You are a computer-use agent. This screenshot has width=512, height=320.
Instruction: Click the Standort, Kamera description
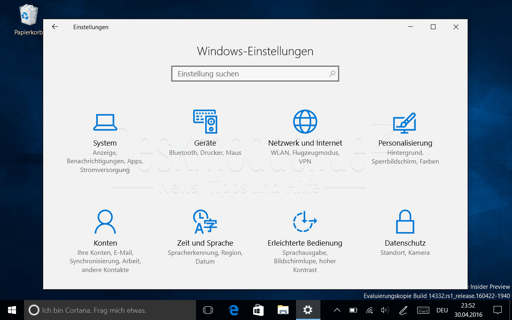pyautogui.click(x=405, y=252)
